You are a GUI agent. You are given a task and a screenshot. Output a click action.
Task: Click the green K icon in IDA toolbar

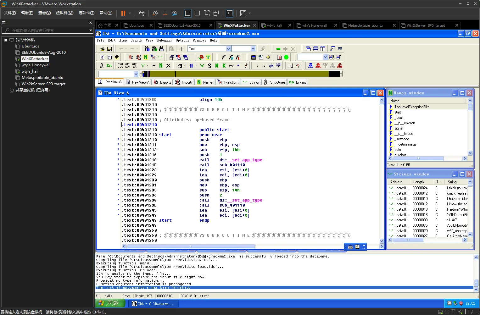coord(224,65)
